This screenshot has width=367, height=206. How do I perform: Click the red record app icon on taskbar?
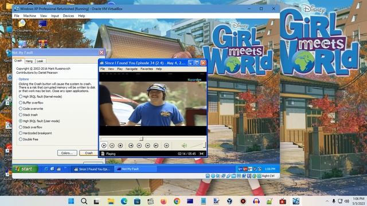point(243,201)
